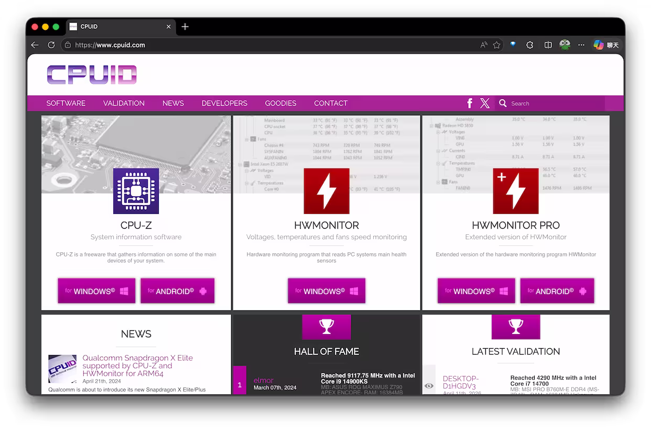The width and height of the screenshot is (651, 430).
Task: Open the VALIDATION navigation menu
Action: (124, 103)
